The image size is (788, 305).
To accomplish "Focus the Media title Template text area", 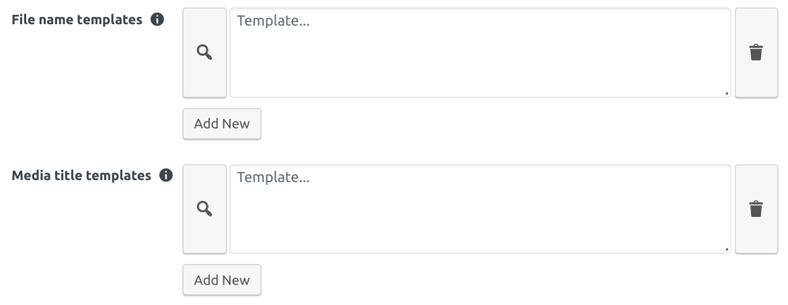I will 479,209.
